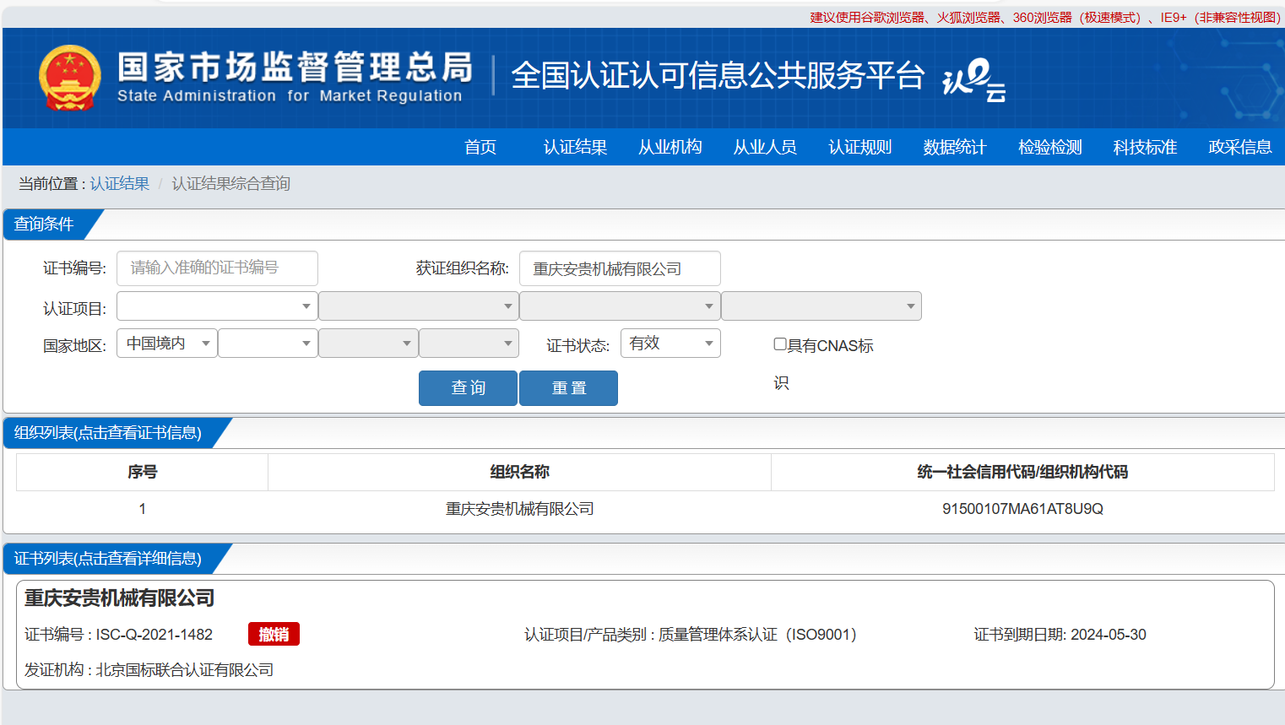Click the national emblem logo
Viewport: 1285px width, 725px height.
tap(70, 78)
